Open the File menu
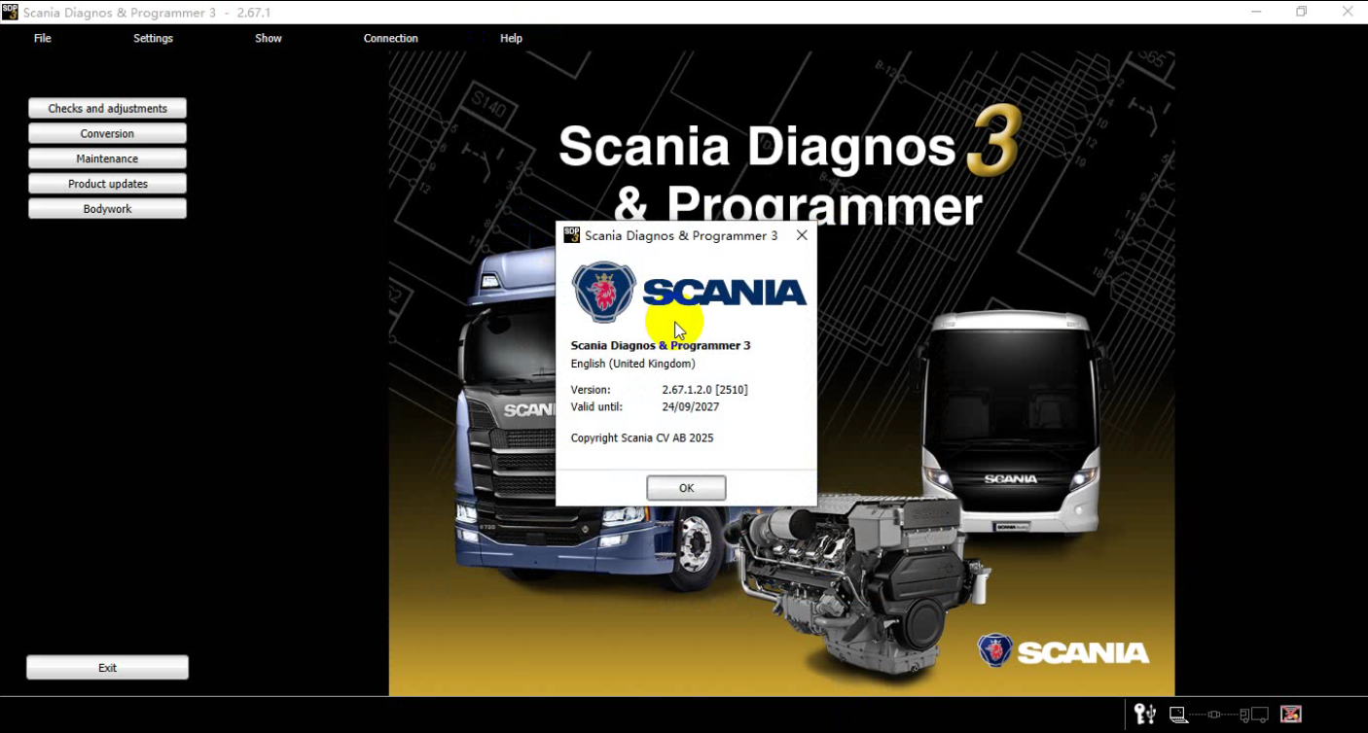Image resolution: width=1368 pixels, height=733 pixels. (x=43, y=38)
